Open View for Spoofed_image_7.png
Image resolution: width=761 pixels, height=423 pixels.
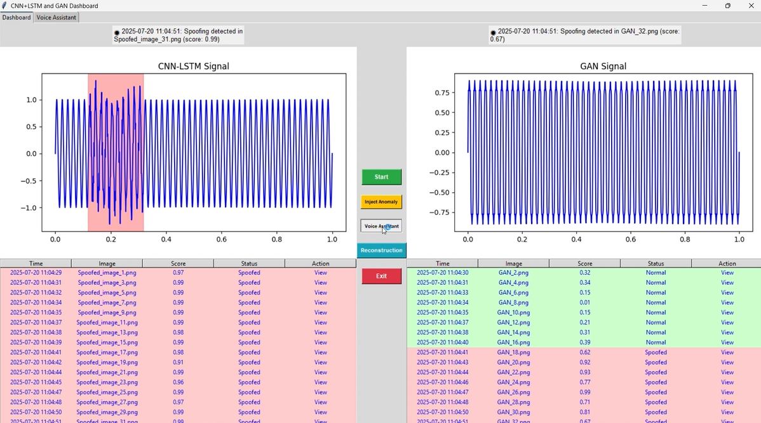point(320,303)
